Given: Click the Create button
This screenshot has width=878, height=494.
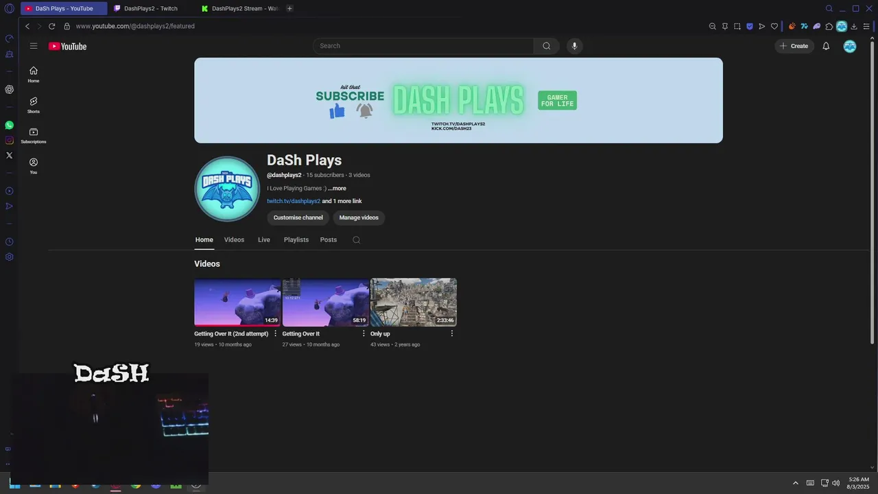Looking at the screenshot, I should 794,46.
